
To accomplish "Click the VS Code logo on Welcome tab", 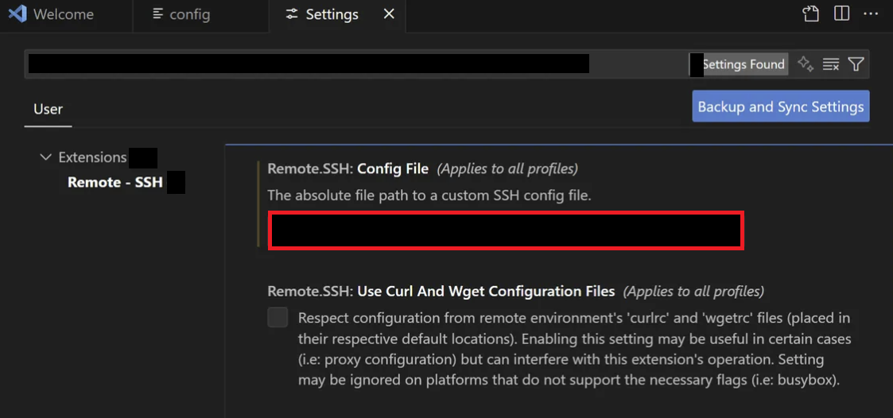I will (x=17, y=14).
